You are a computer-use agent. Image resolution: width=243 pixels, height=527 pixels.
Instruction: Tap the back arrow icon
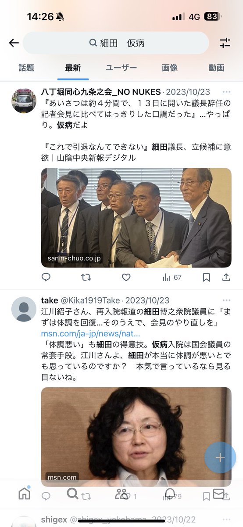pyautogui.click(x=14, y=43)
